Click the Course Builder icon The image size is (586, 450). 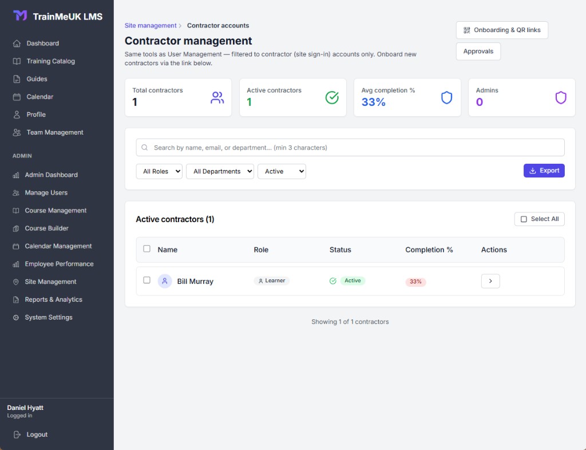[15, 228]
